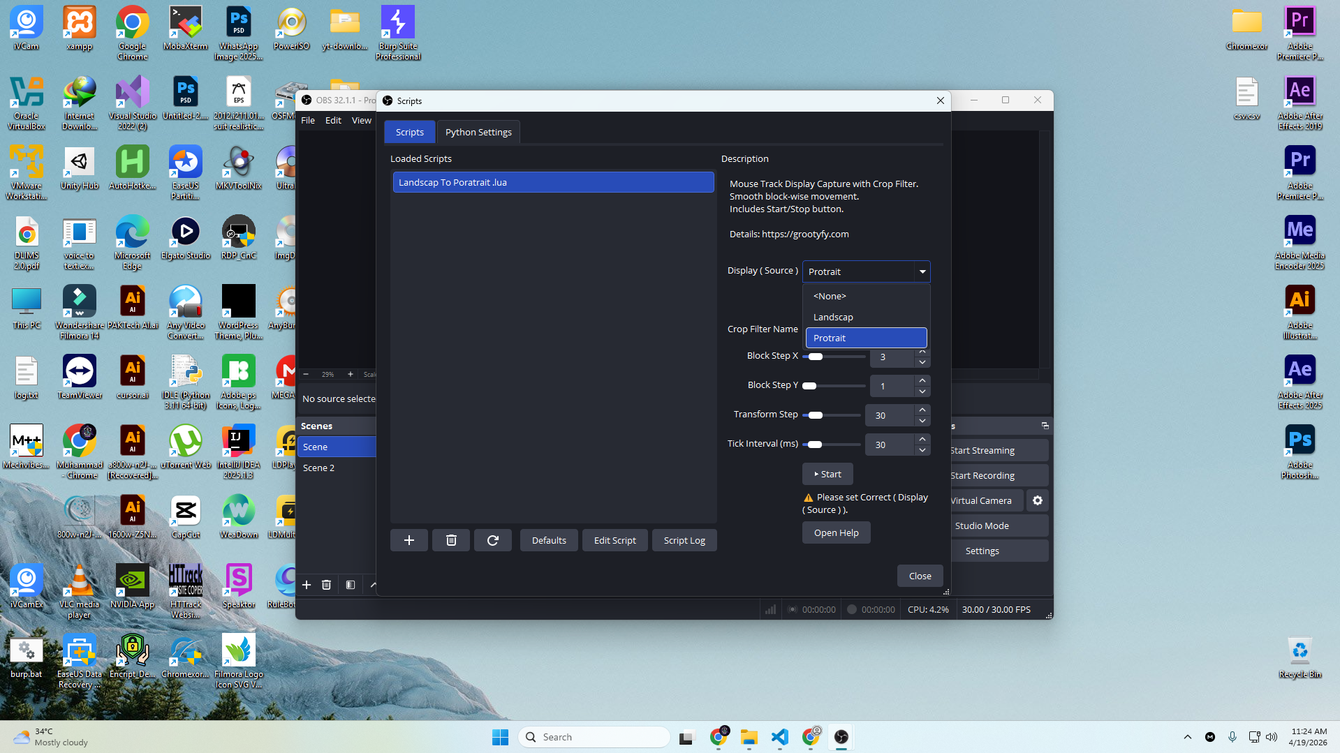Increase the Transform Step value

[922, 410]
